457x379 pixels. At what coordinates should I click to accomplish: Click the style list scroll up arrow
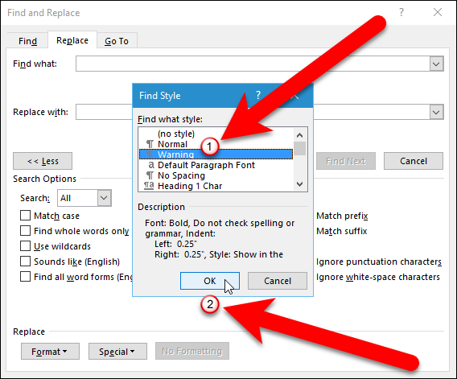tap(299, 135)
